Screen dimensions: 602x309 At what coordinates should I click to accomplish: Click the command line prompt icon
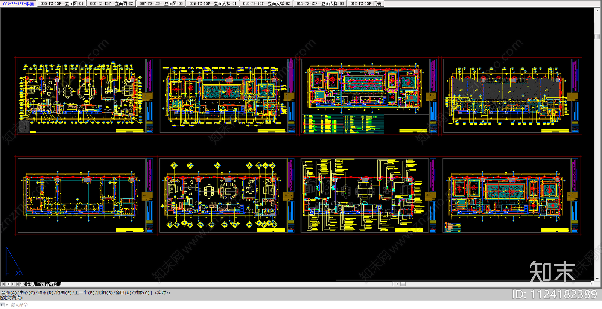point(2,305)
